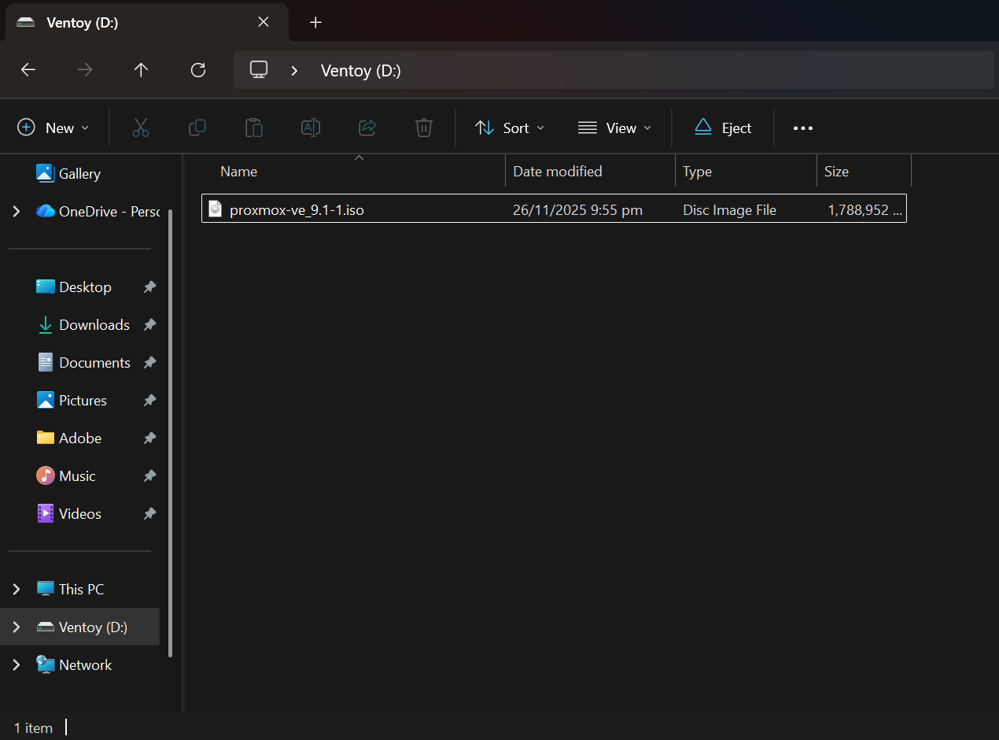999x740 pixels.
Task: Open the New item dropdown
Action: click(x=53, y=128)
